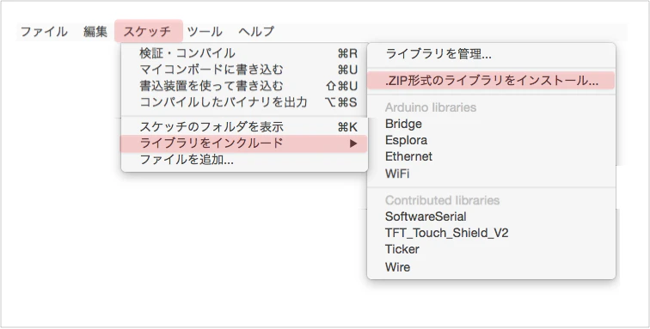This screenshot has width=650, height=329.
Task: Include the Bridge library
Action: point(491,124)
